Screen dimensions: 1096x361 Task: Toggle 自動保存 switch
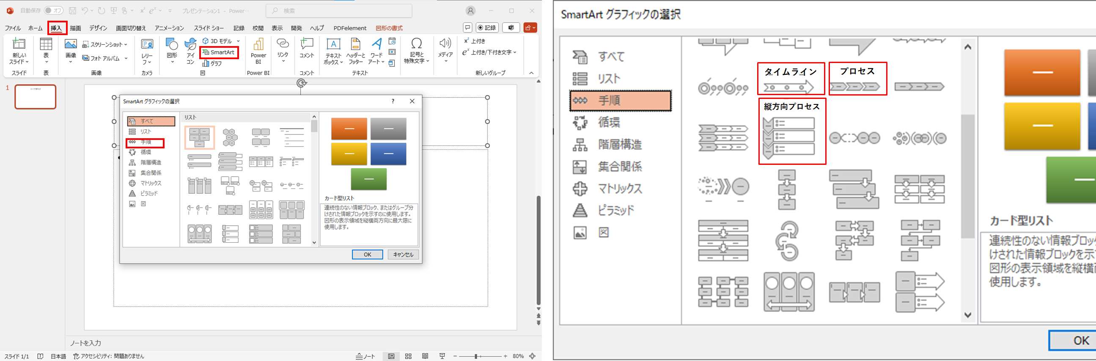point(54,11)
